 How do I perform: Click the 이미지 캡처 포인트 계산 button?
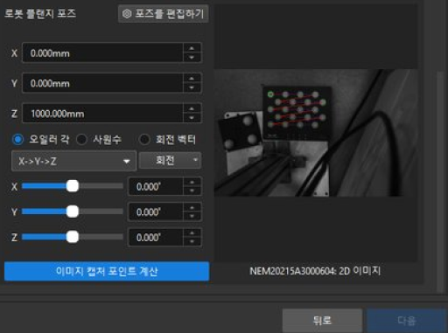(107, 271)
